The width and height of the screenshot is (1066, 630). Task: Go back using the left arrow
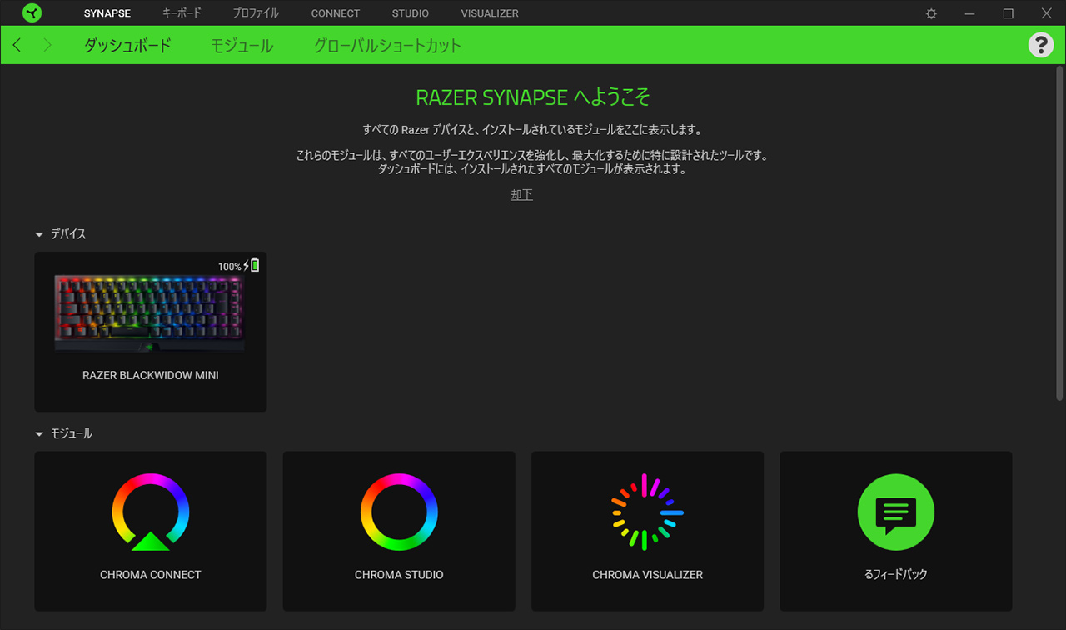point(17,45)
